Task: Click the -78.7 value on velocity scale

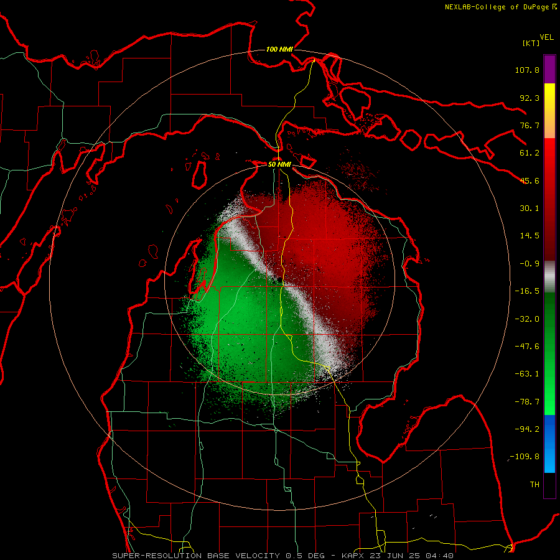Action: tap(527, 402)
